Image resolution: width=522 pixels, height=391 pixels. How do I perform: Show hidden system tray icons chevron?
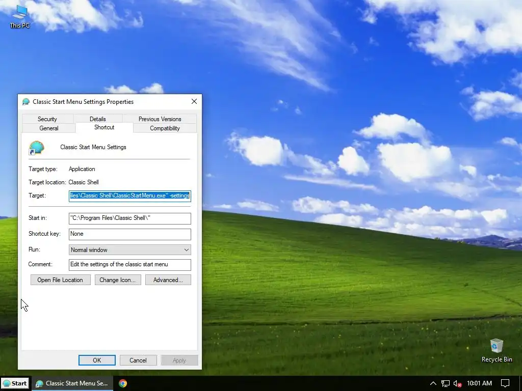click(x=433, y=383)
